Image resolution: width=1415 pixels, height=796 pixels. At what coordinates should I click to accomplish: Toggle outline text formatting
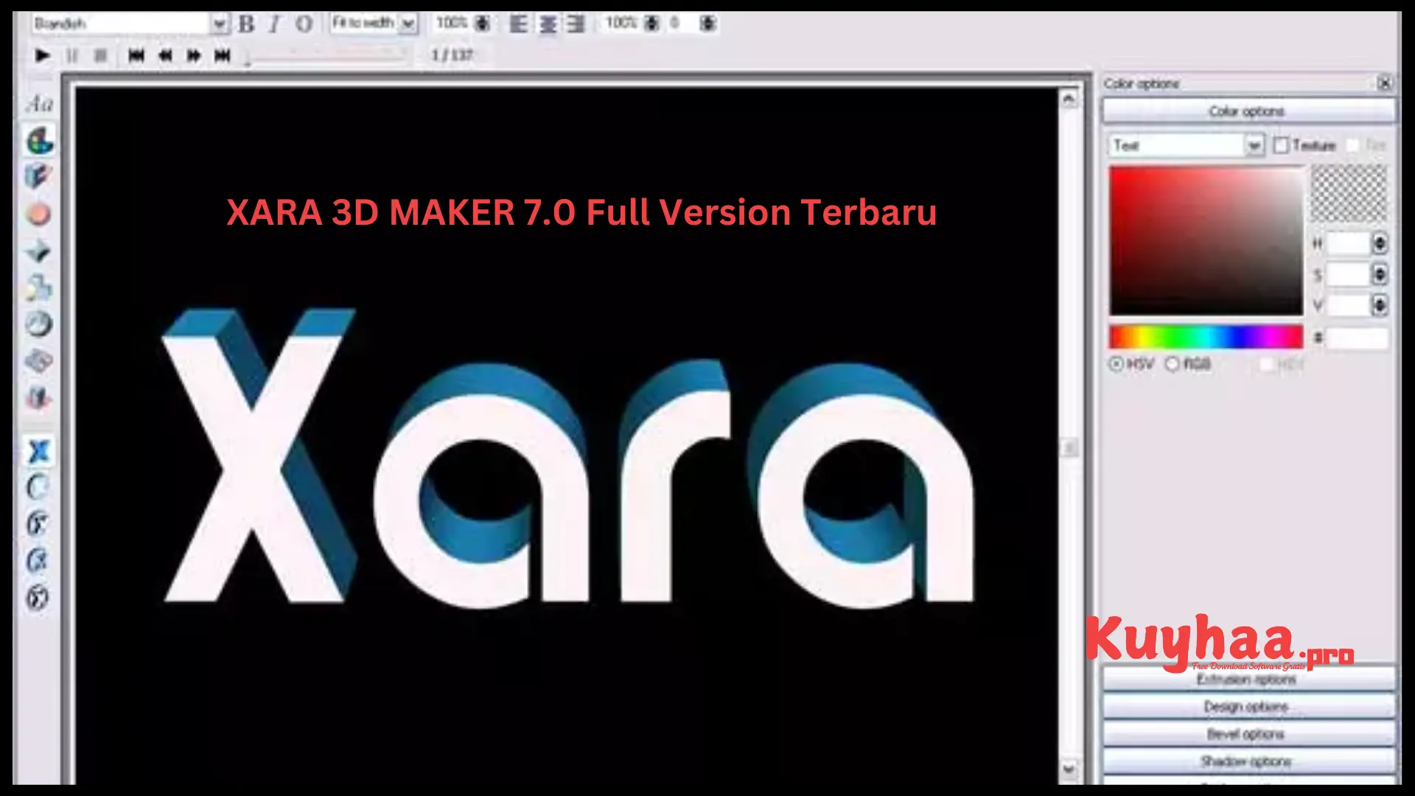tap(304, 24)
